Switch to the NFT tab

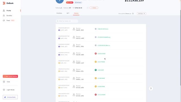click(x=68, y=13)
